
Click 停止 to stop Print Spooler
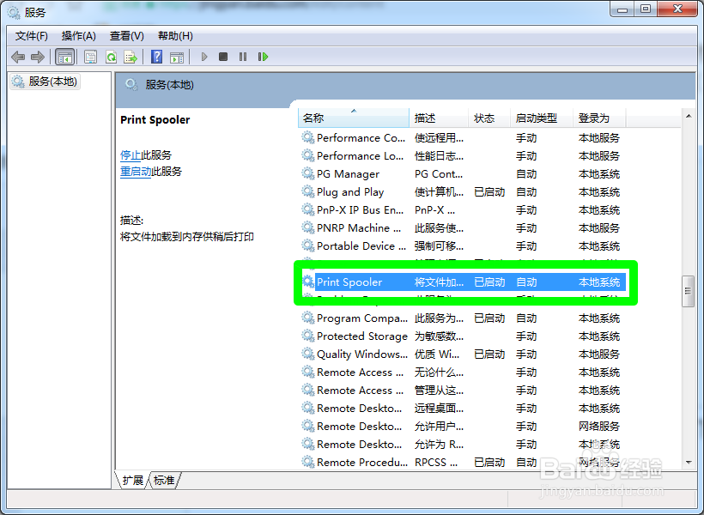click(x=130, y=155)
